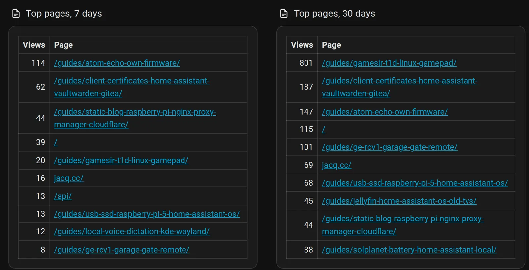
Task: Open usb-ssd-raspberry-pi-5 link in 30 days table
Action: pyautogui.click(x=415, y=183)
